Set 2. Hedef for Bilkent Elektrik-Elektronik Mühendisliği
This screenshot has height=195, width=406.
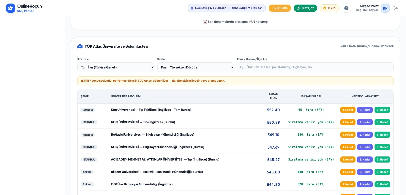click(365, 172)
